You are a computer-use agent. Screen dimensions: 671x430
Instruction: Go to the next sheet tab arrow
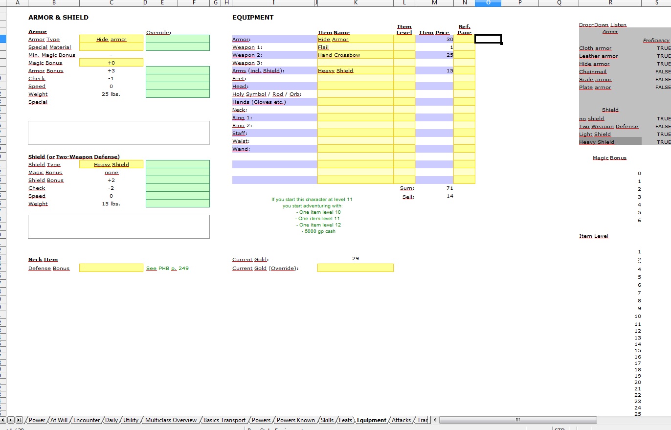click(11, 420)
